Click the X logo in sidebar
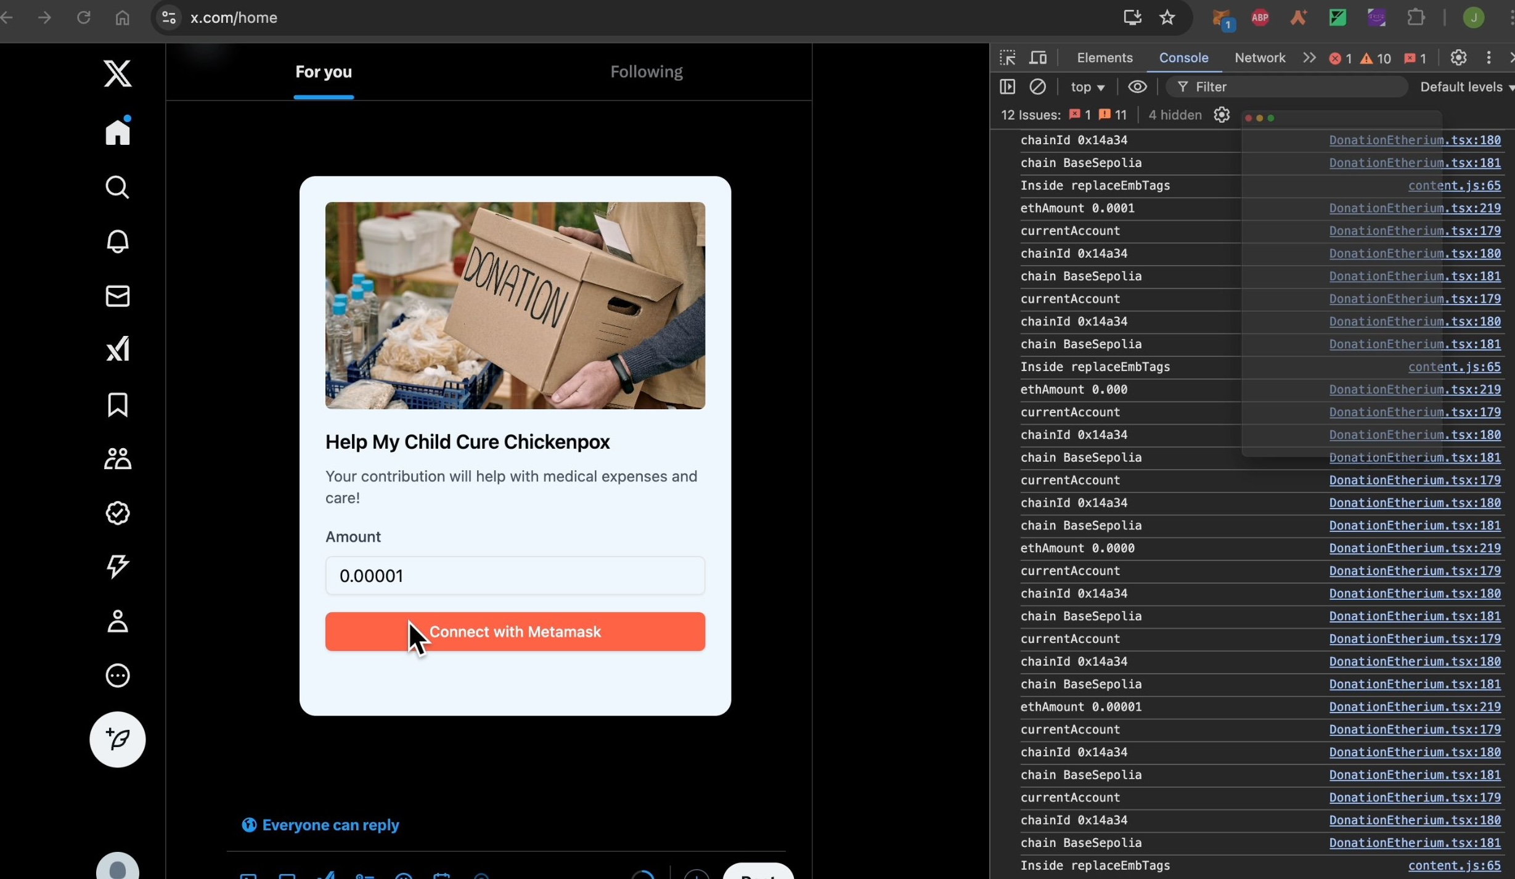Viewport: 1515px width, 879px height. pyautogui.click(x=117, y=73)
